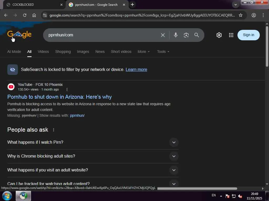Click the SafeSearch crossed-eye icon
Viewport: 269px width, 201px height.
tap(13, 70)
